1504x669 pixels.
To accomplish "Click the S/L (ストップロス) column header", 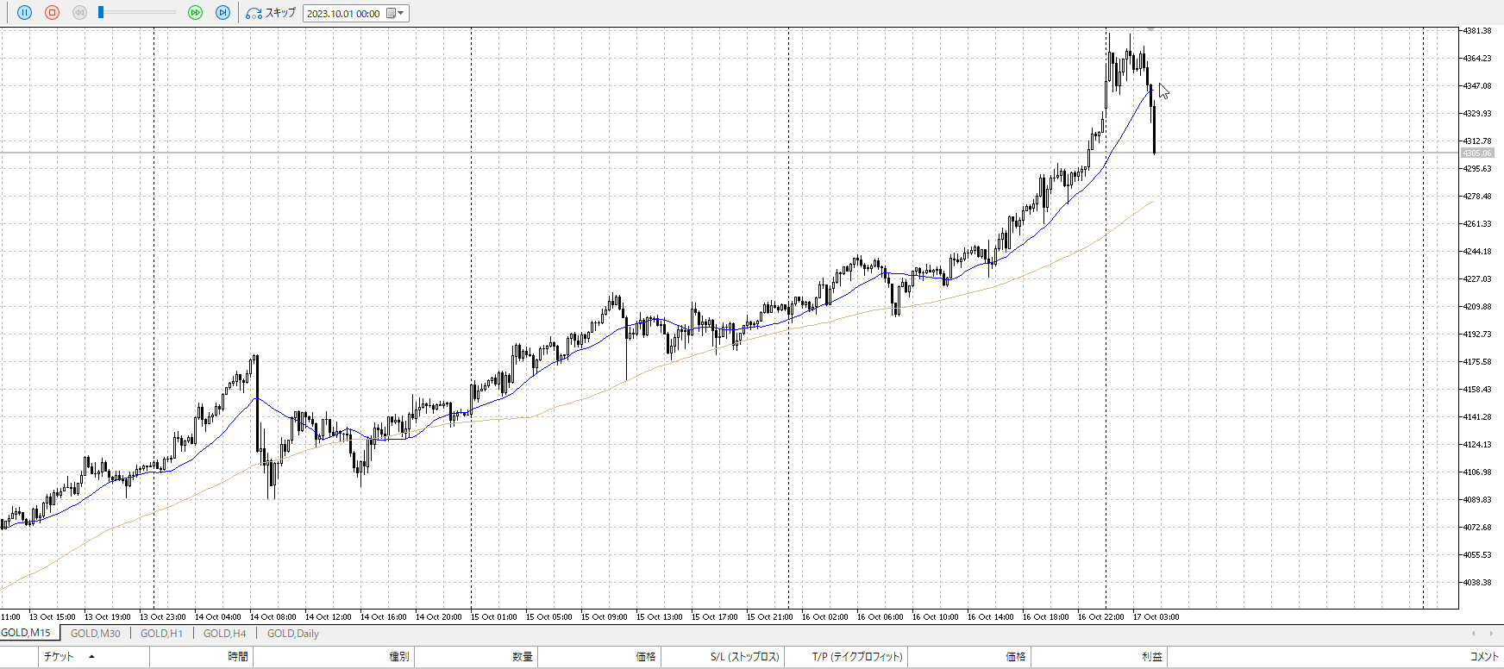I will pos(744,657).
